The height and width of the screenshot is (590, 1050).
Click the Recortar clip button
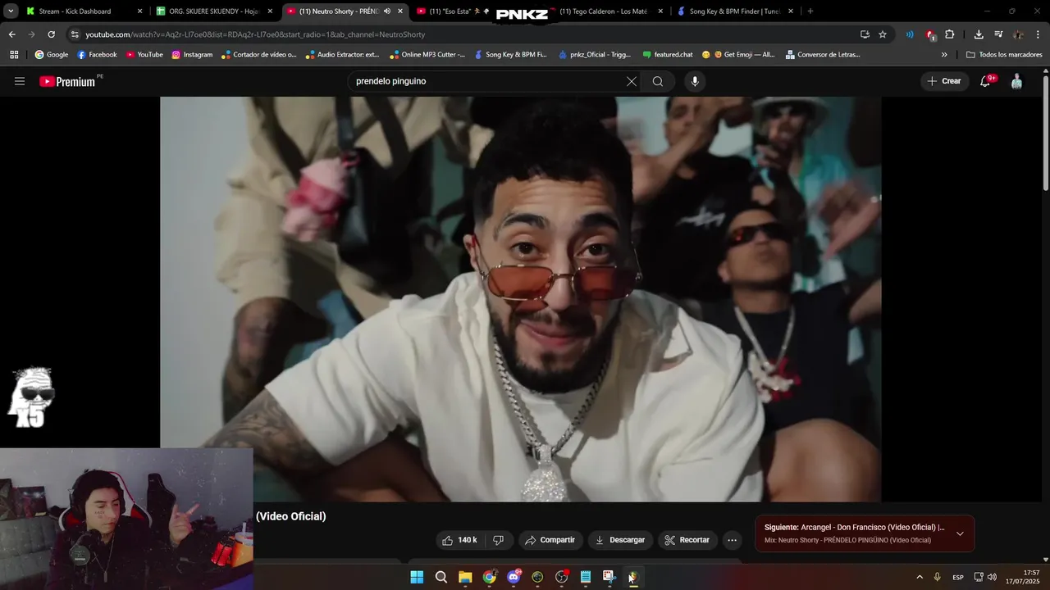coord(687,540)
